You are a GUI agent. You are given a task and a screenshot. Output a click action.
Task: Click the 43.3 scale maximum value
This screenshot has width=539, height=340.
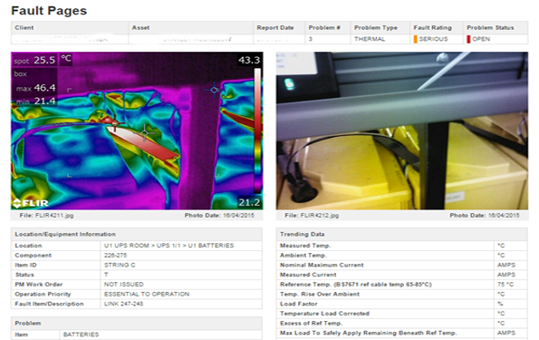pos(249,60)
